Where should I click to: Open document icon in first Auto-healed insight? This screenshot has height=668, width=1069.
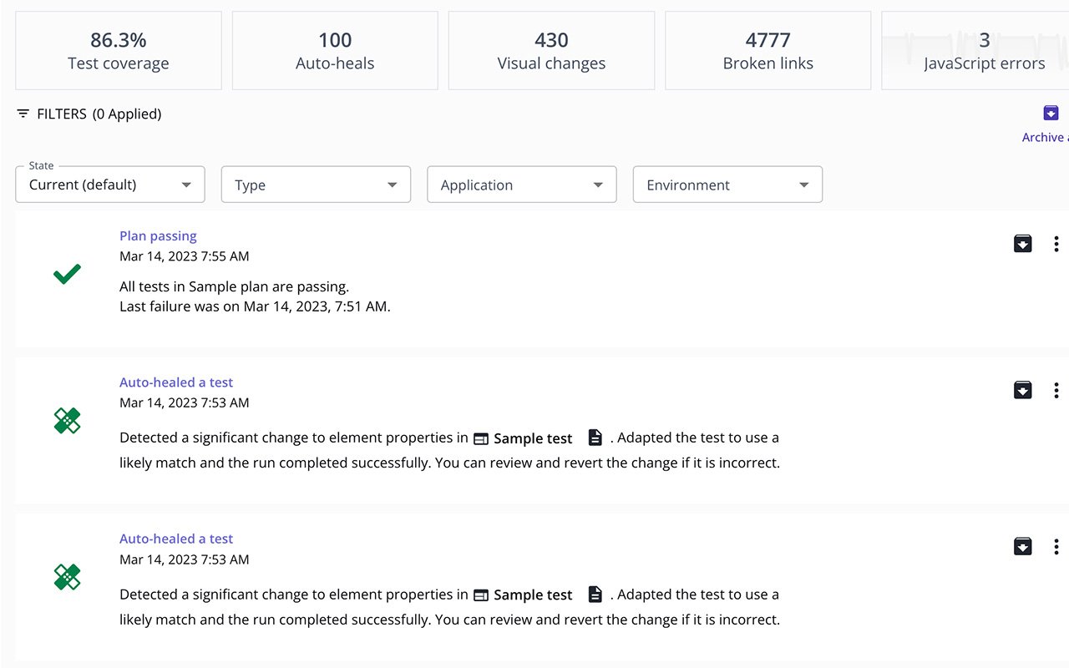tap(595, 438)
